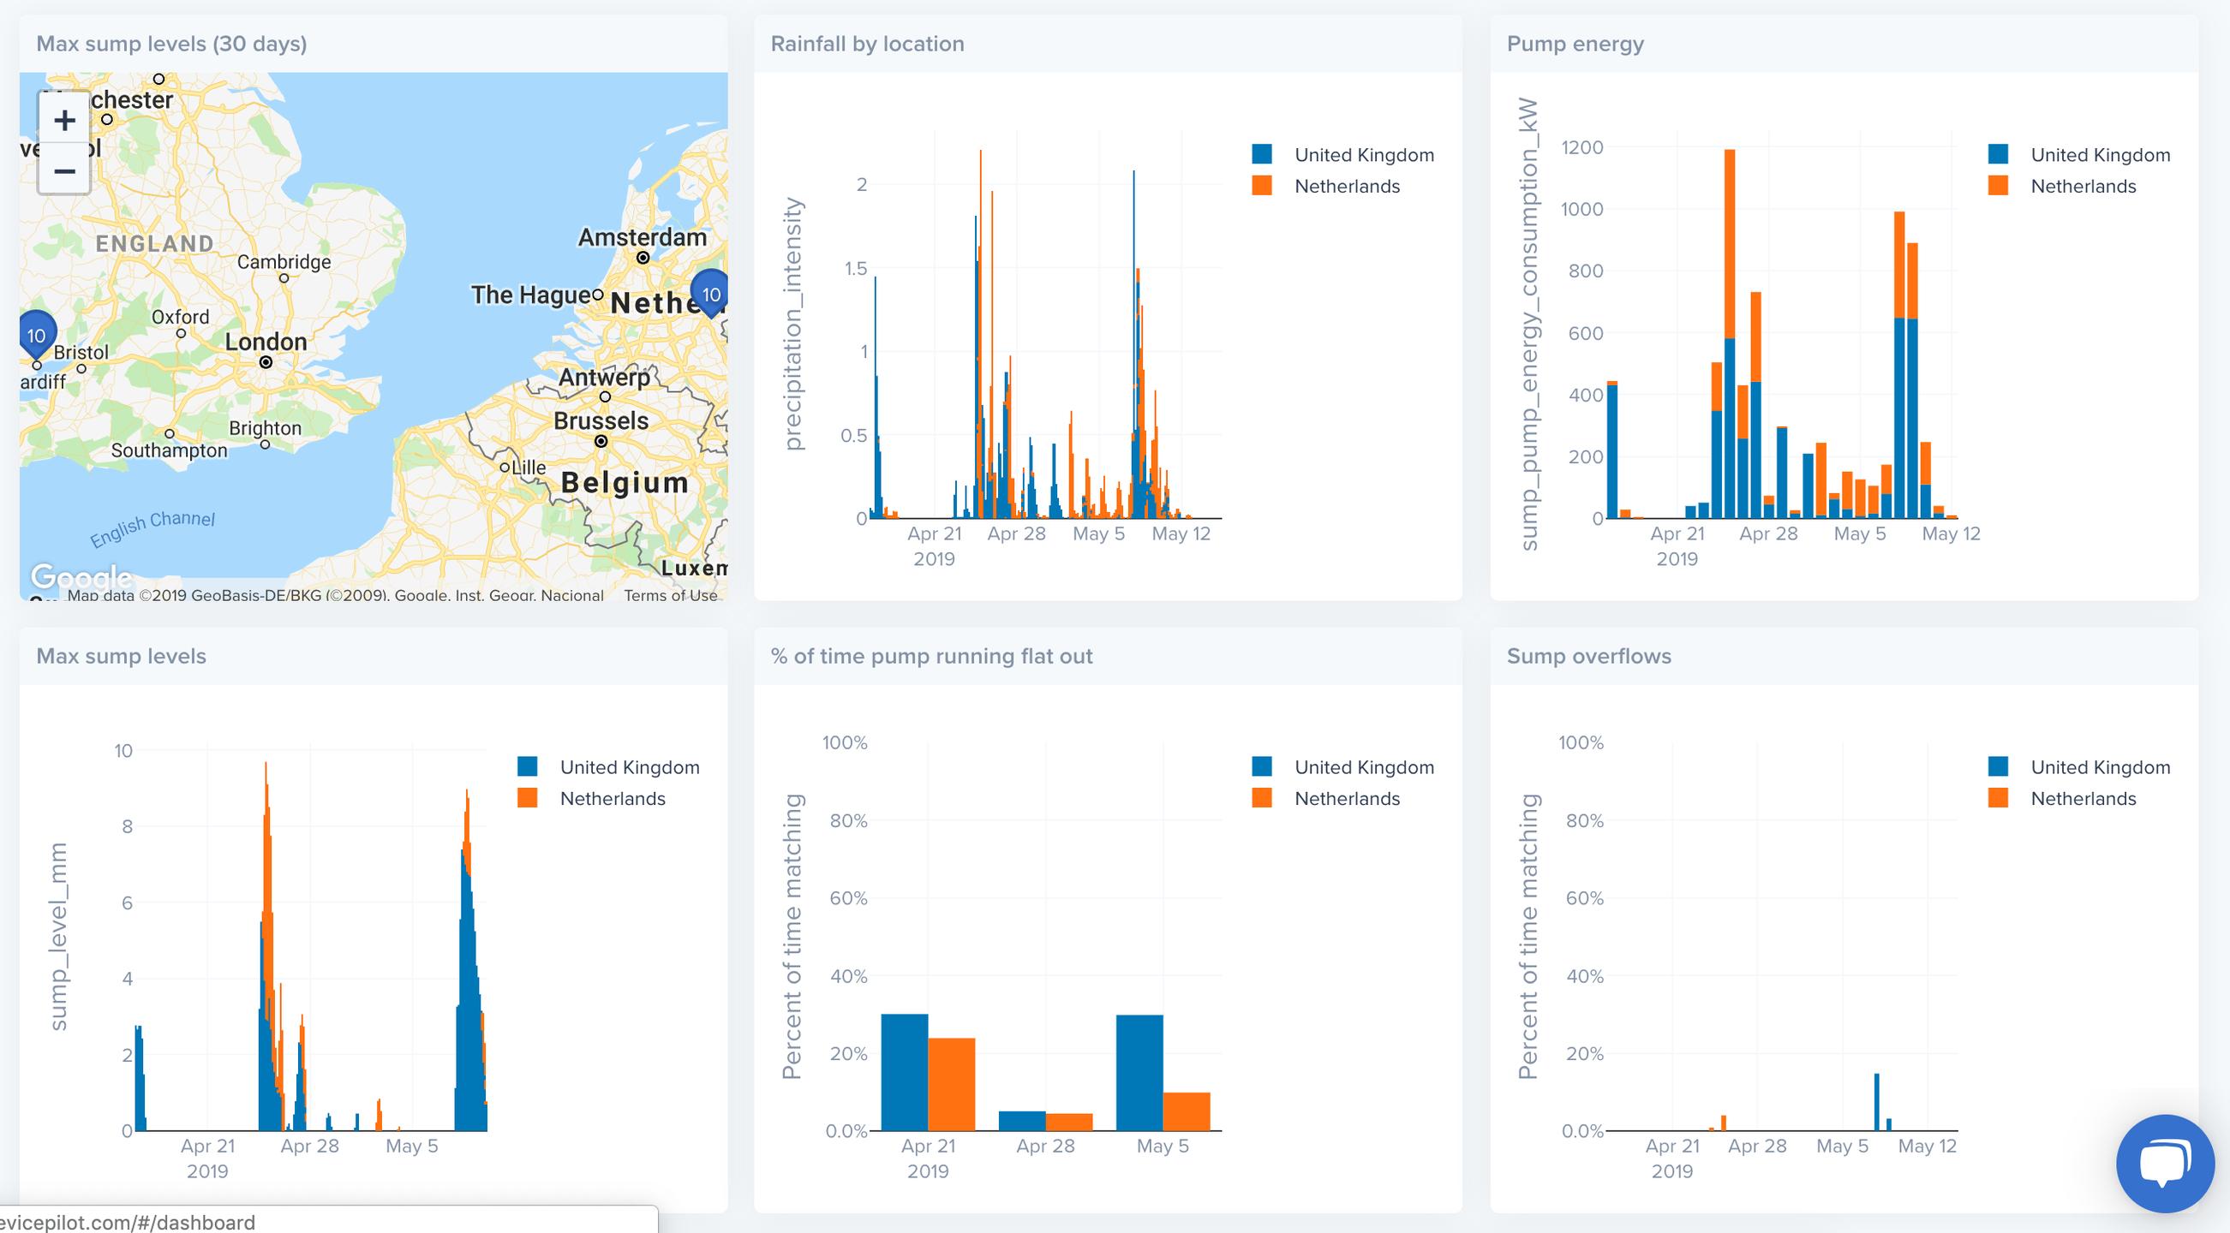Click the Netherlands map marker labeled 10
This screenshot has width=2230, height=1233.
710,295
